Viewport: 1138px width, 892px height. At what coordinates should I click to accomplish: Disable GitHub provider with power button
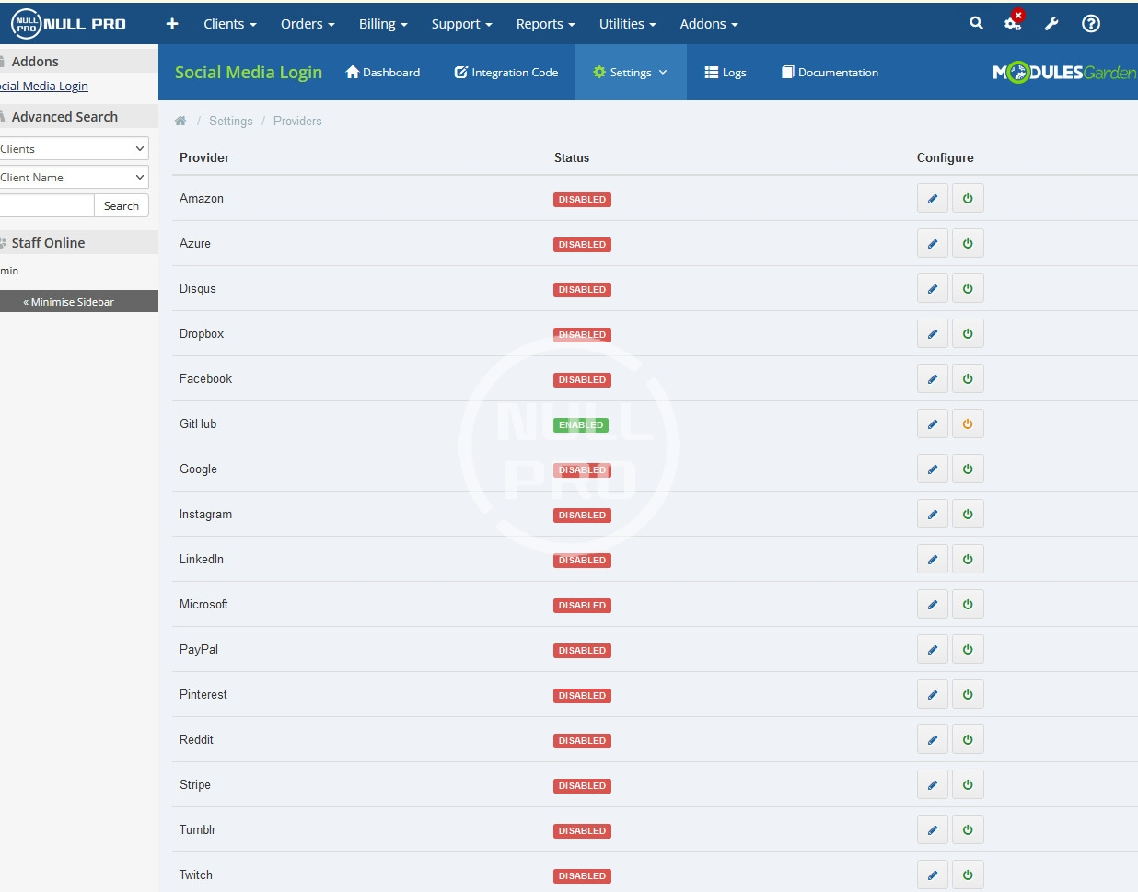[x=968, y=424]
